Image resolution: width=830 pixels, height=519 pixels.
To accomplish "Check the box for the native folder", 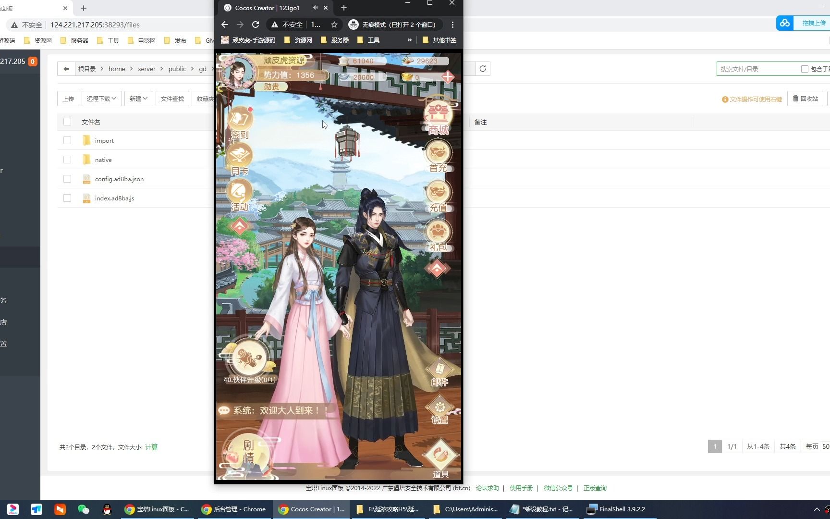I will pyautogui.click(x=67, y=160).
